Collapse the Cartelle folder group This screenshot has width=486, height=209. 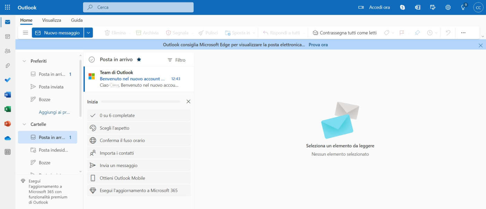[x=24, y=124]
